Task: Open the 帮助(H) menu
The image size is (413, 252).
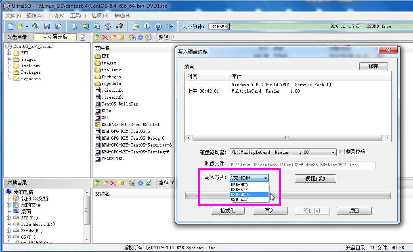Action: (122, 16)
